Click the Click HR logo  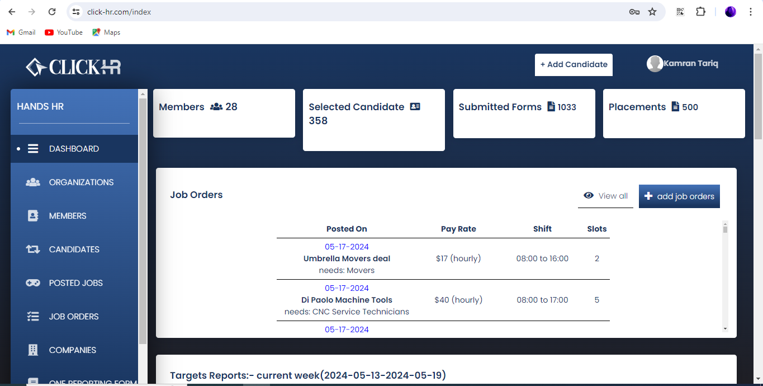[x=73, y=67]
